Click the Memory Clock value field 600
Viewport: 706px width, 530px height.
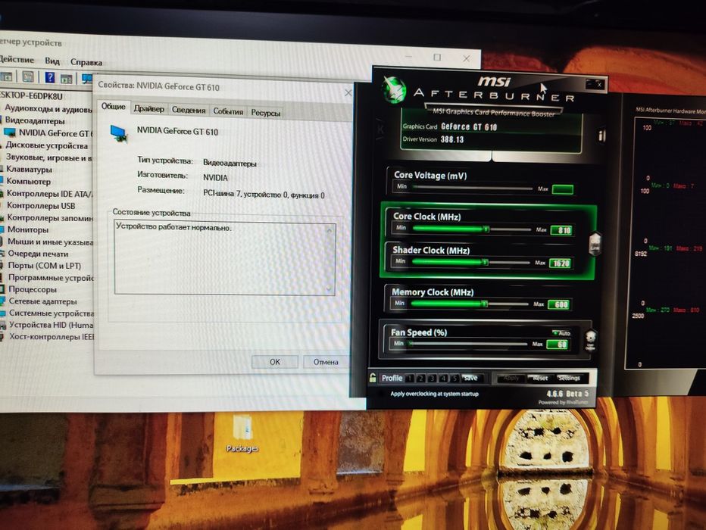coord(559,305)
